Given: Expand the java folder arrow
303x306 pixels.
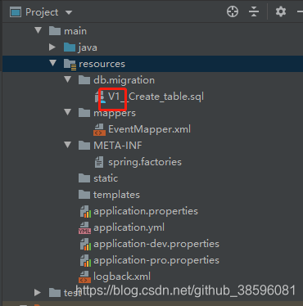Looking at the screenshot, I should 52,47.
